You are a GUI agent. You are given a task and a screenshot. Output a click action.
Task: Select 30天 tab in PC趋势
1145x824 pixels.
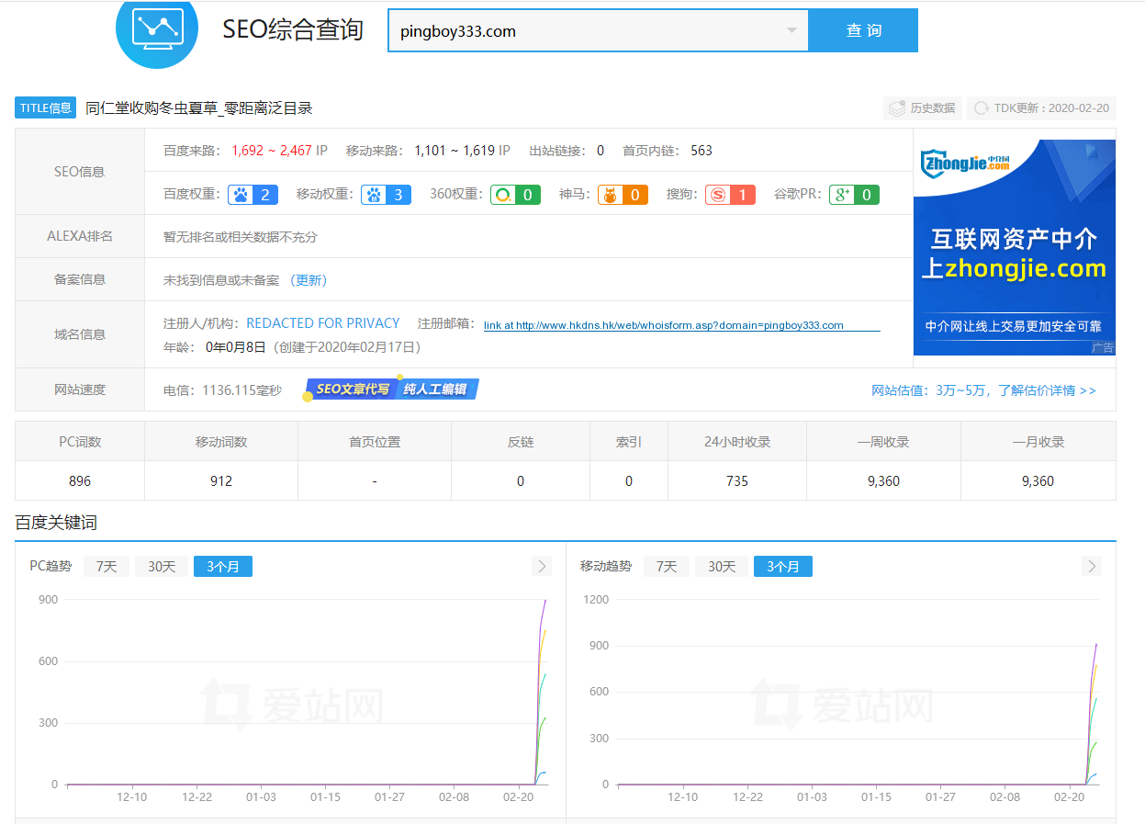tap(162, 567)
